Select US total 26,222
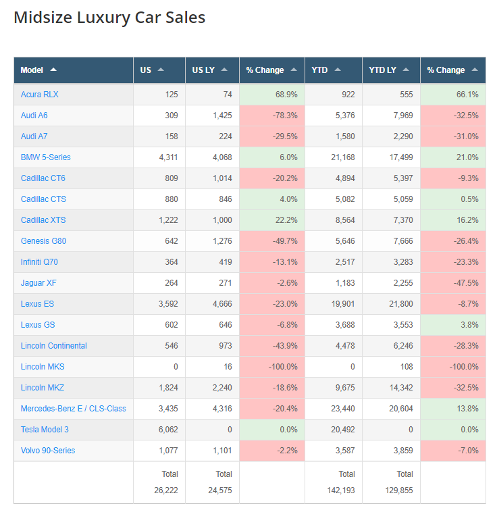The width and height of the screenshot is (497, 531). point(166,490)
